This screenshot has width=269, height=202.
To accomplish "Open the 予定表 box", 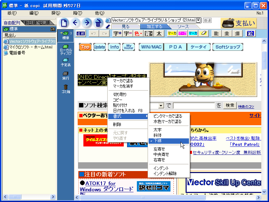I will (x=66, y=63).
